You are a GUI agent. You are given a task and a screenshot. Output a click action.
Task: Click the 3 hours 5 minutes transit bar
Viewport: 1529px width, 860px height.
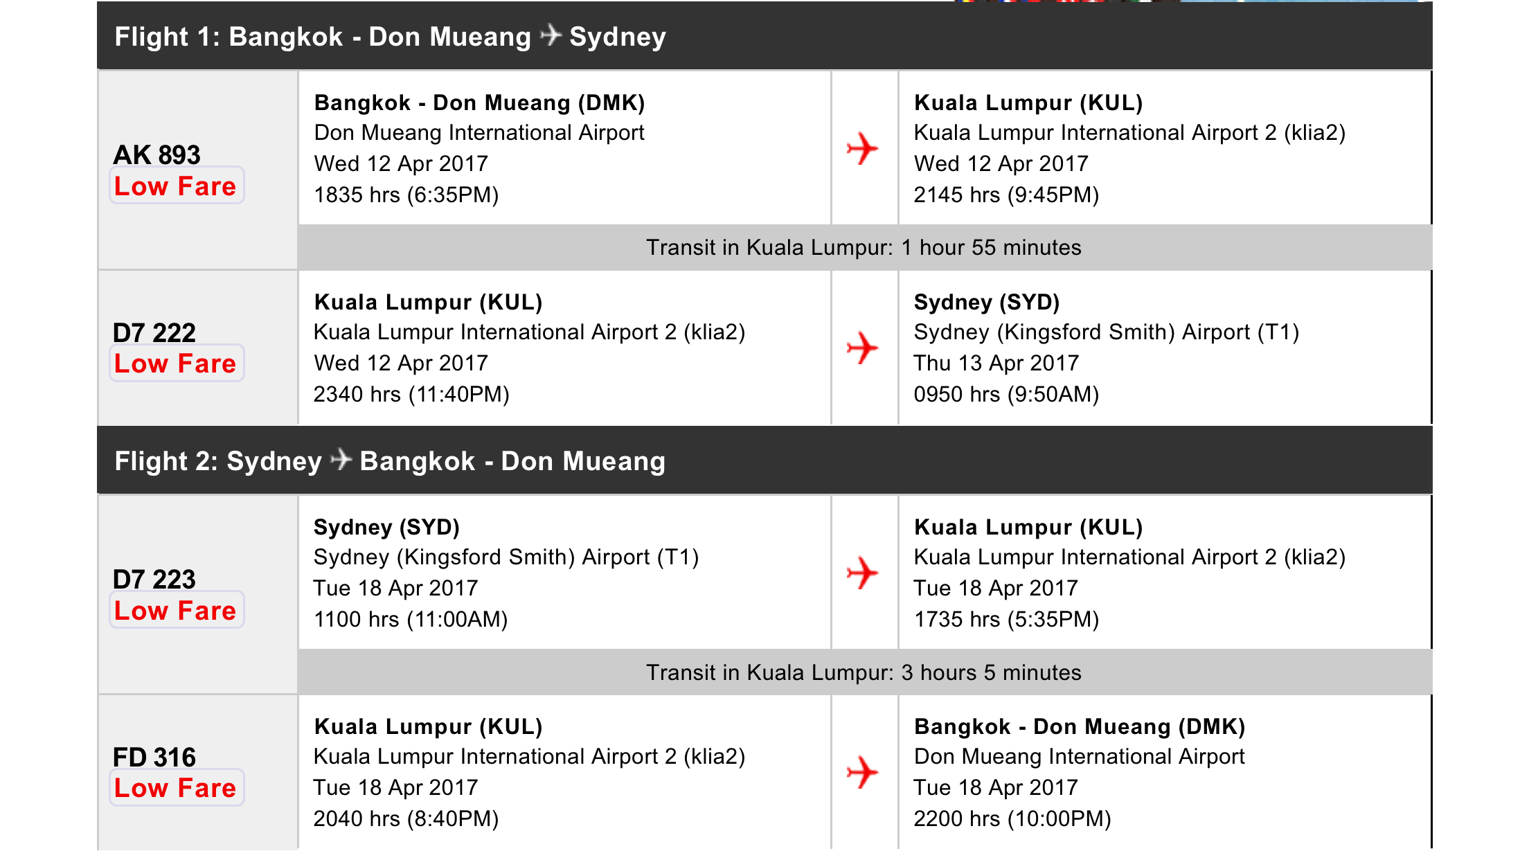865,672
